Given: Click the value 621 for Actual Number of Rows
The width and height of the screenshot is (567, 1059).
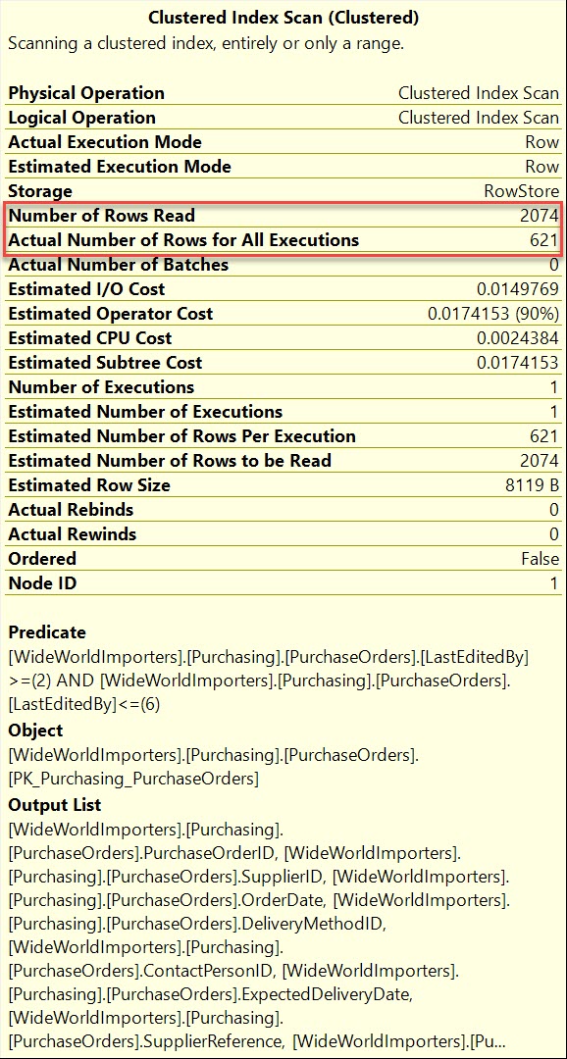Looking at the screenshot, I should point(544,240).
